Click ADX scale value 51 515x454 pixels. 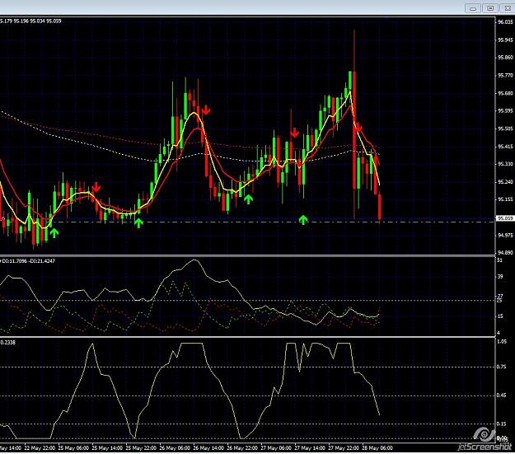click(499, 260)
